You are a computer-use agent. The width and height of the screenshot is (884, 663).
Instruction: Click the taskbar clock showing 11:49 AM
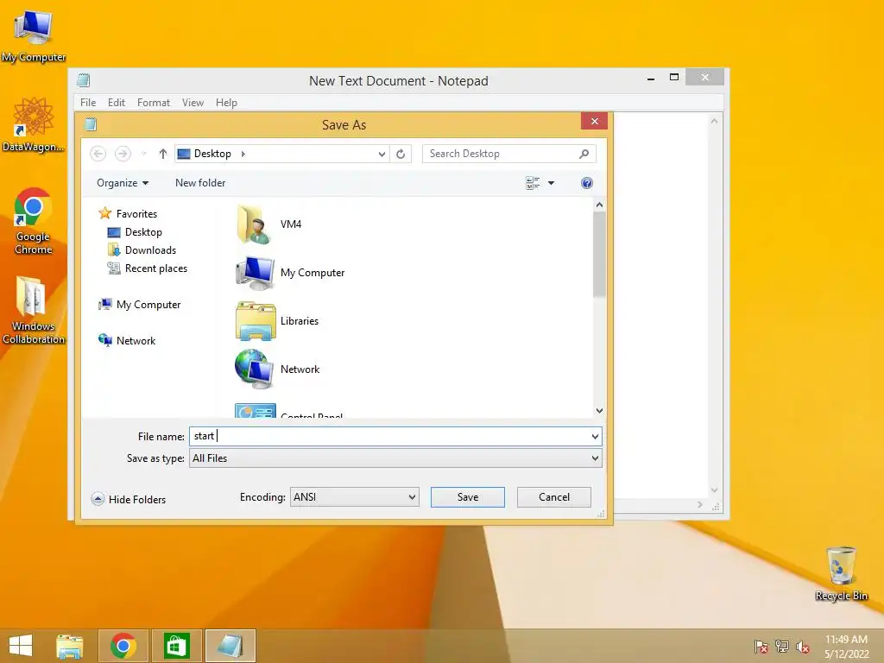[x=846, y=646]
